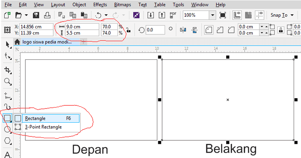Click the zoom level 100% field
Viewport: 301px width, 158px height.
(x=196, y=15)
